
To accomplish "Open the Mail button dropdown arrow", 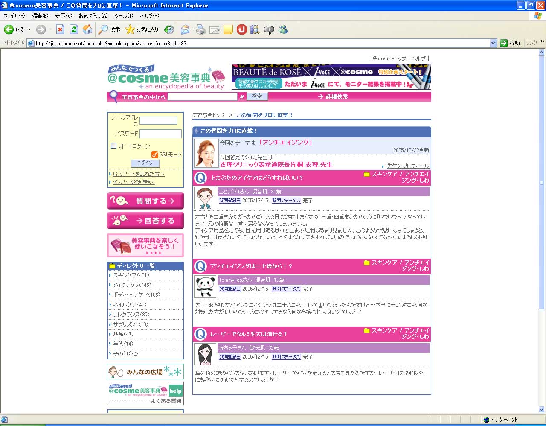I will 192,29.
